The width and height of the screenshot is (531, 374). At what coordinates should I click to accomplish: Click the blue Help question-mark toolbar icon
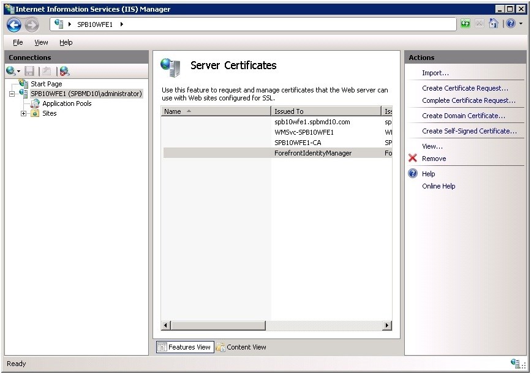[x=510, y=24]
